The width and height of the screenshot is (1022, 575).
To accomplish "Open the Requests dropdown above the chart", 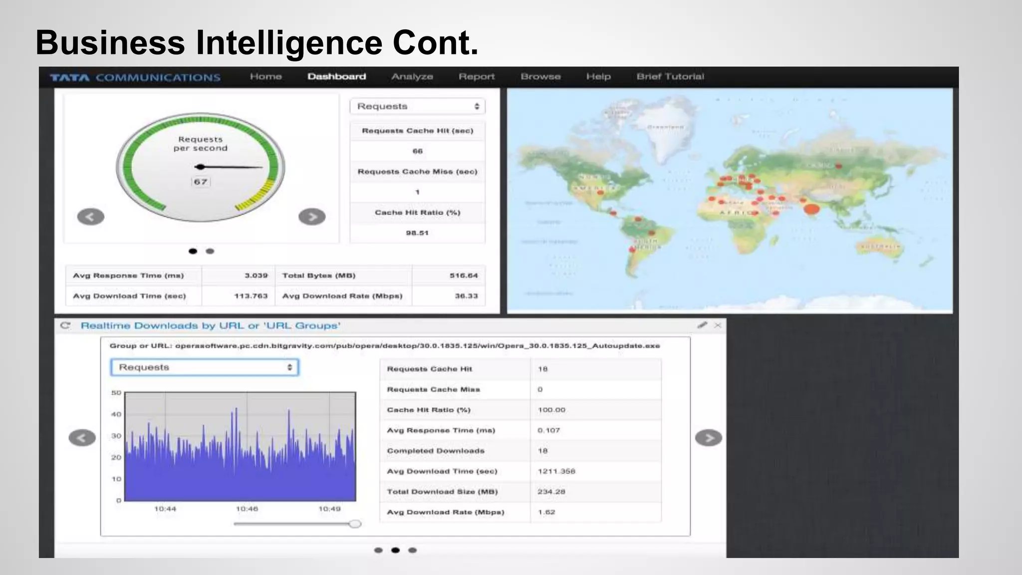I will 205,367.
